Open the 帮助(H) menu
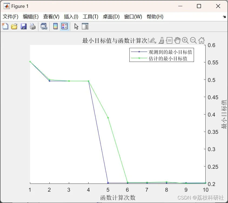The image size is (228, 203). (155, 17)
